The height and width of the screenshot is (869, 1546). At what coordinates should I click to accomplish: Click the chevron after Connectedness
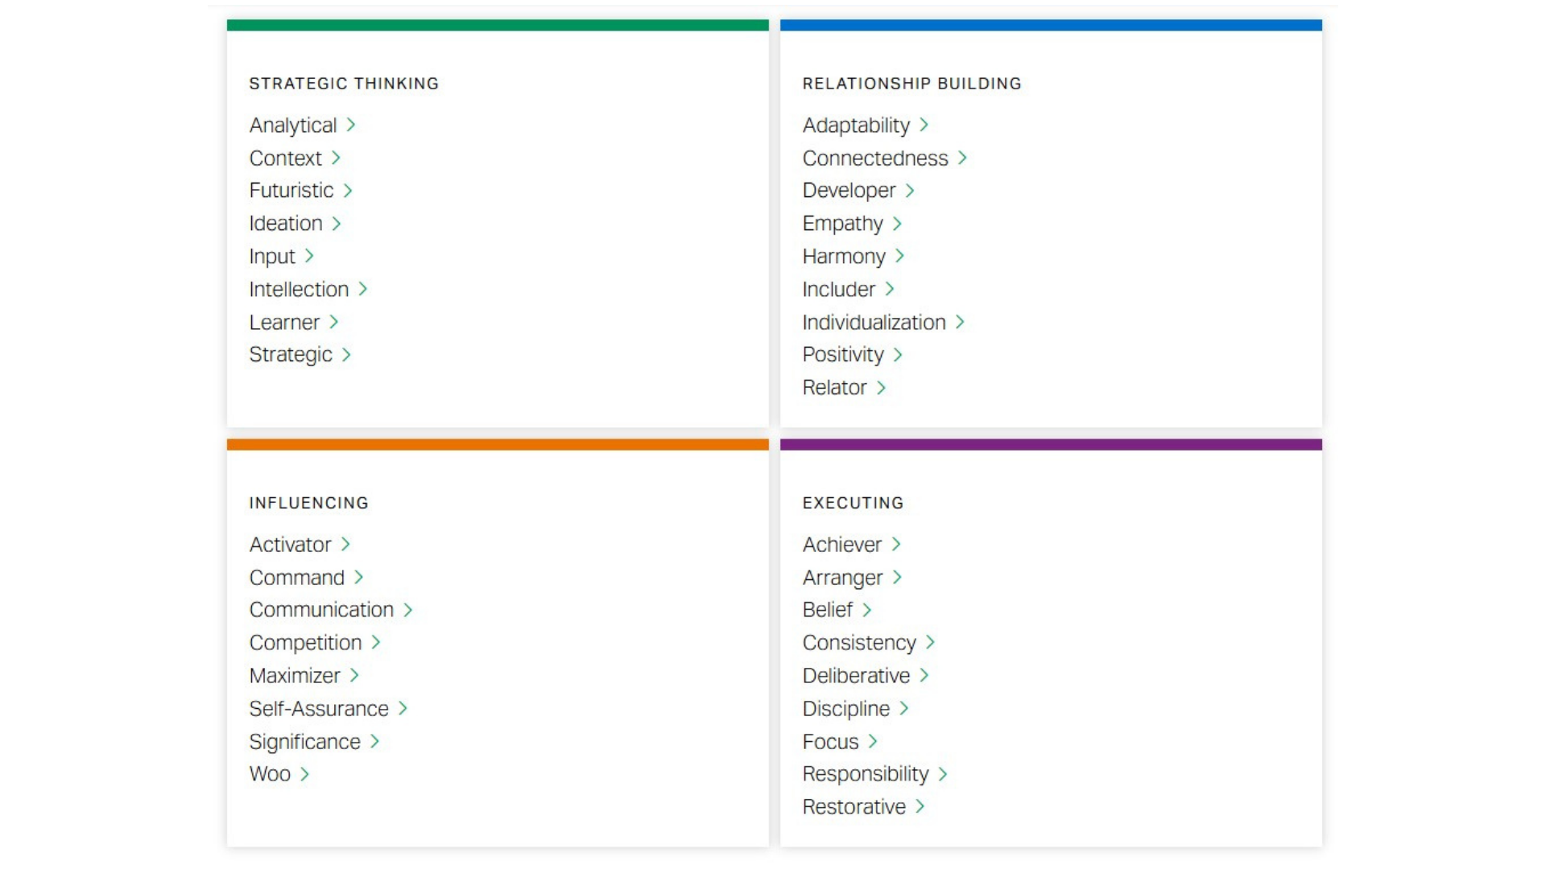point(962,159)
